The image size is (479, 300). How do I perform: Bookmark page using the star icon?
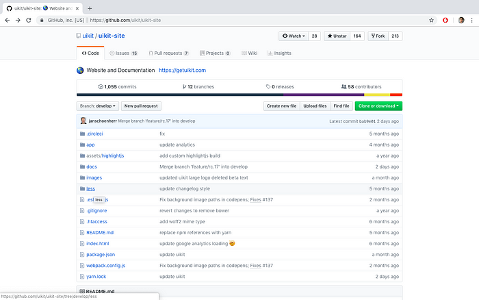(431, 20)
